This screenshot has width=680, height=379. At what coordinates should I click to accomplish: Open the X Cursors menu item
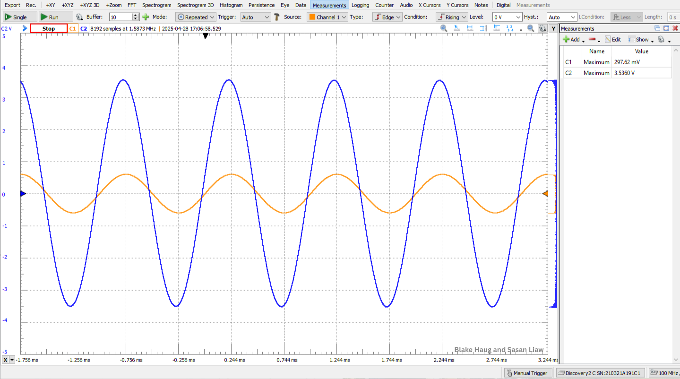click(430, 5)
